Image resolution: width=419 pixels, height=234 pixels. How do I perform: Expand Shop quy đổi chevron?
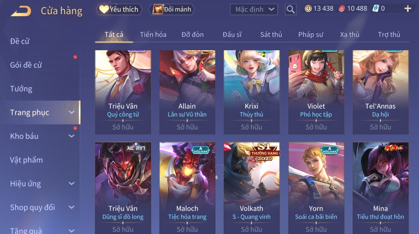(72, 207)
